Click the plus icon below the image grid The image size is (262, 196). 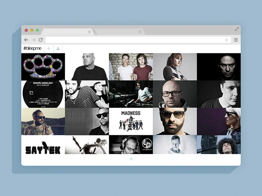click(131, 159)
